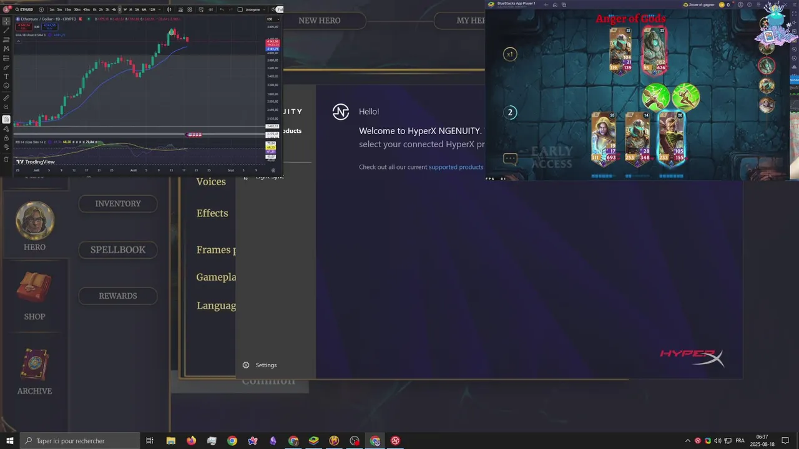
Task: Select the Gameplay settings category
Action: click(216, 277)
